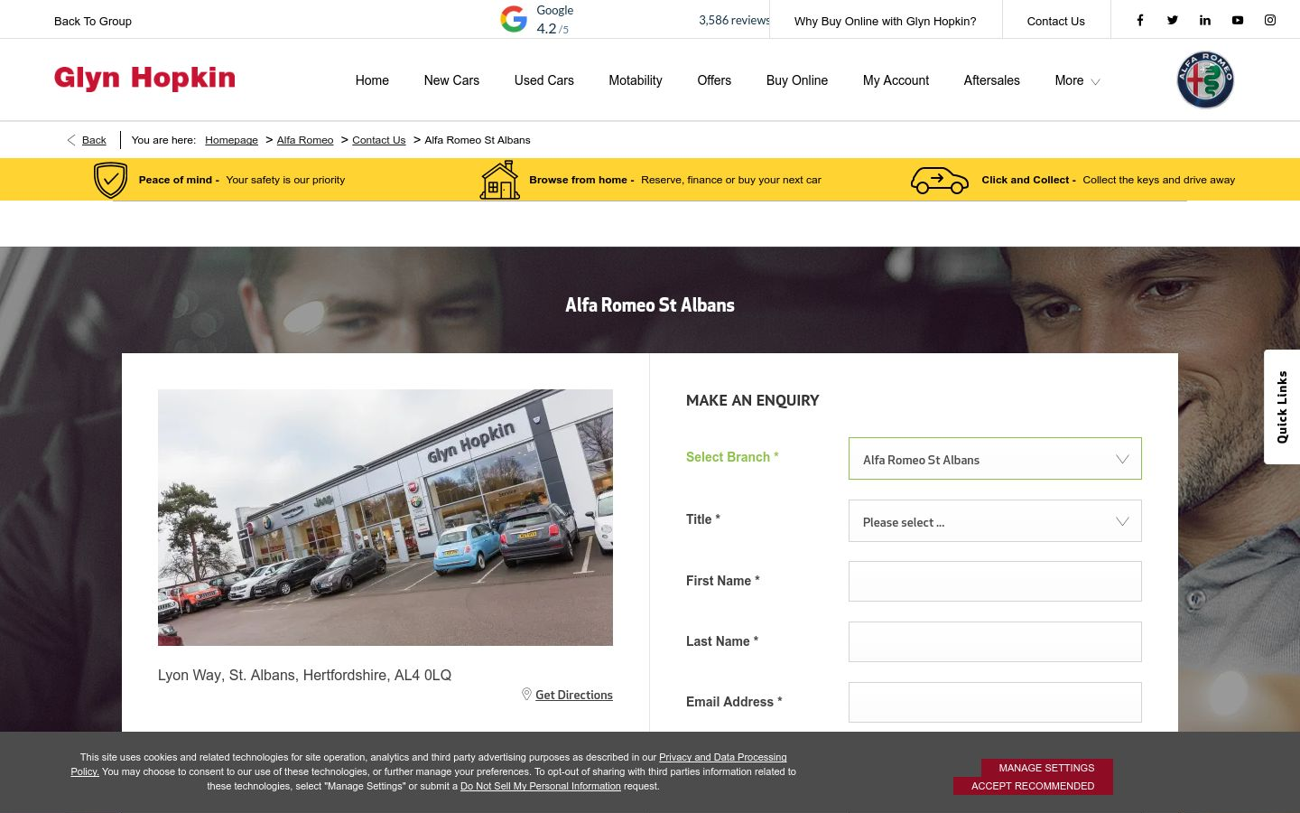Click the Browse from home house icon
This screenshot has height=813, width=1300.
pos(500,180)
